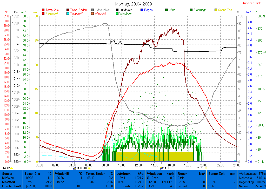Click the moon icon beside 14:50

(x=161, y=168)
